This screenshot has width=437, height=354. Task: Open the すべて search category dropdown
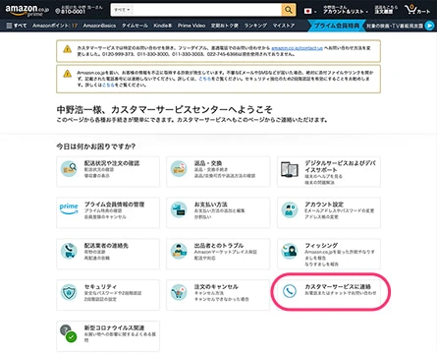click(122, 10)
